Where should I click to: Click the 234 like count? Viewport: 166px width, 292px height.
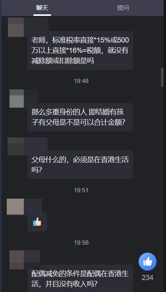(x=147, y=278)
